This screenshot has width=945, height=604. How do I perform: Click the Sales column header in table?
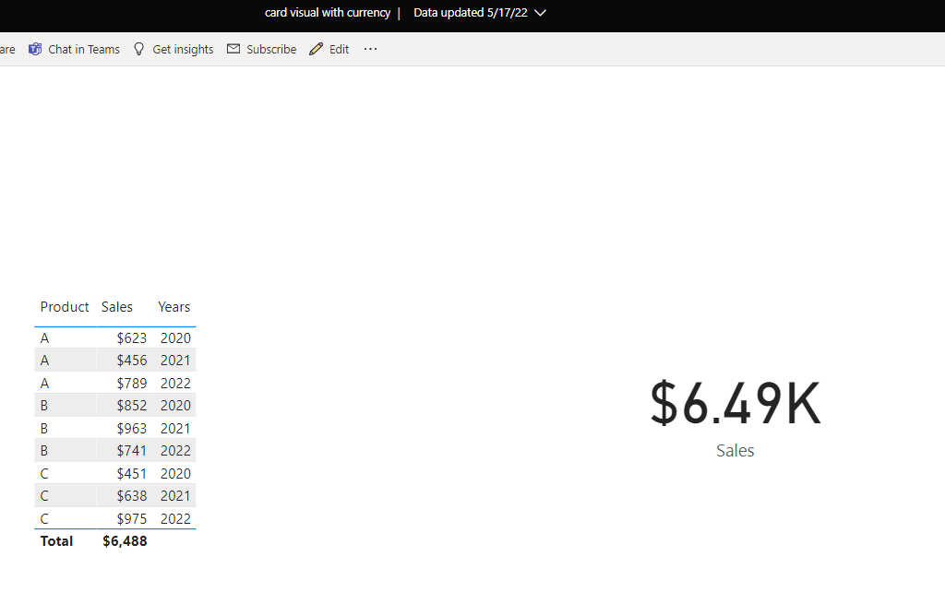117,307
